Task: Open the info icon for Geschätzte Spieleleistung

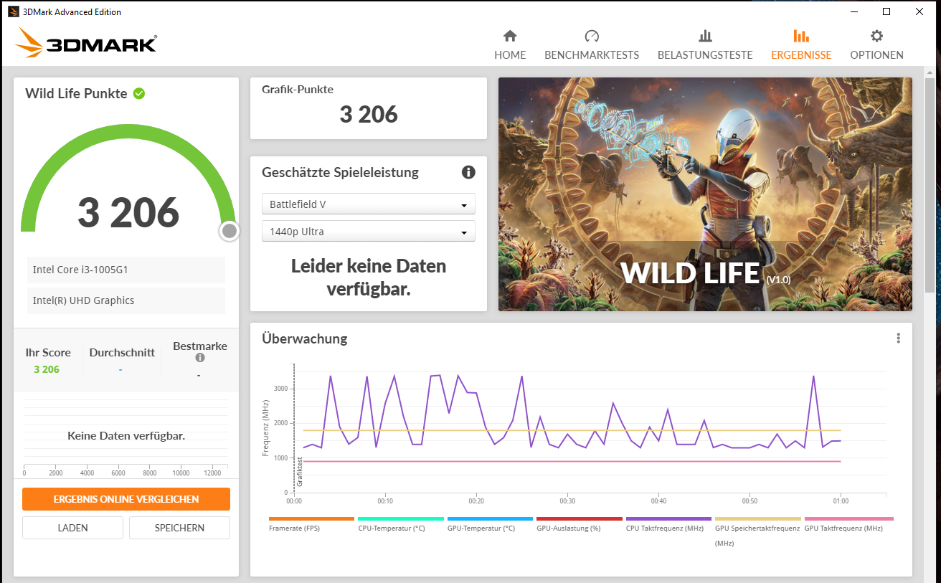Action: click(468, 172)
